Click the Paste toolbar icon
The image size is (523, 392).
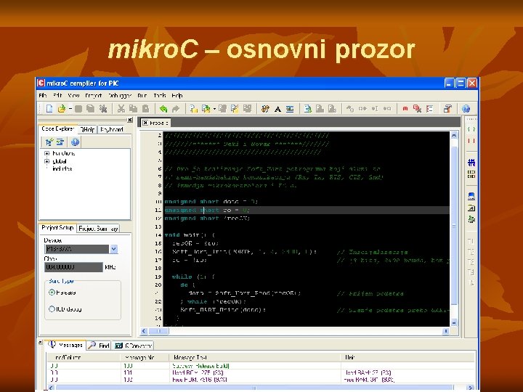click(x=145, y=109)
